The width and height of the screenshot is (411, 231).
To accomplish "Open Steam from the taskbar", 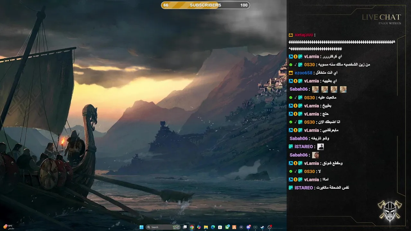I will pos(263,227).
